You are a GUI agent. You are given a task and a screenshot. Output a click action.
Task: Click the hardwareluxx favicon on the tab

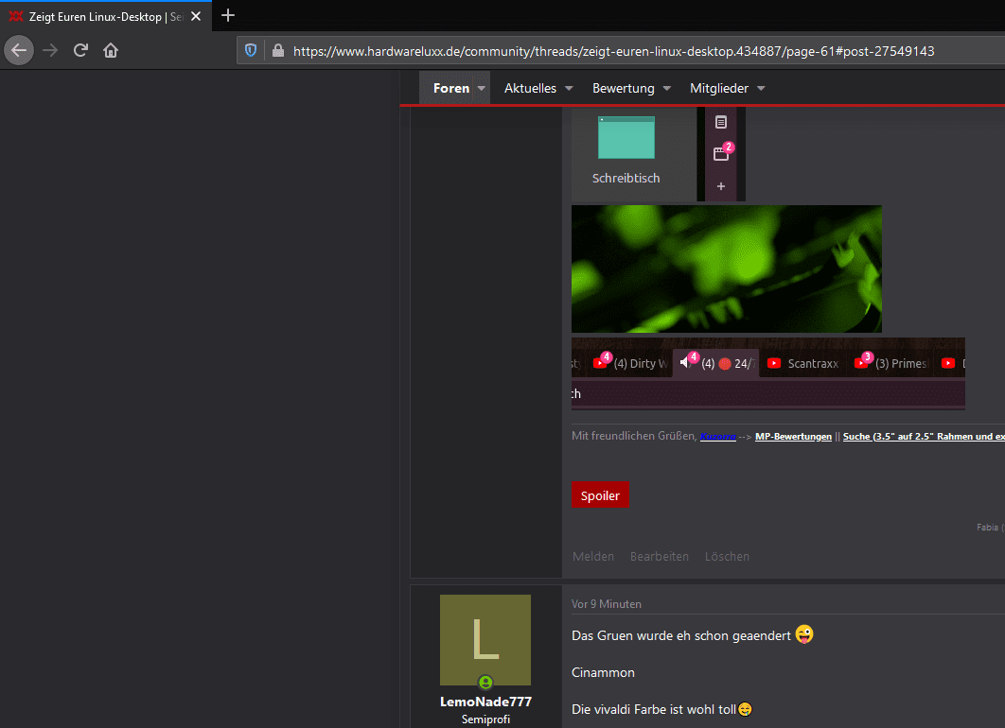tap(16, 17)
